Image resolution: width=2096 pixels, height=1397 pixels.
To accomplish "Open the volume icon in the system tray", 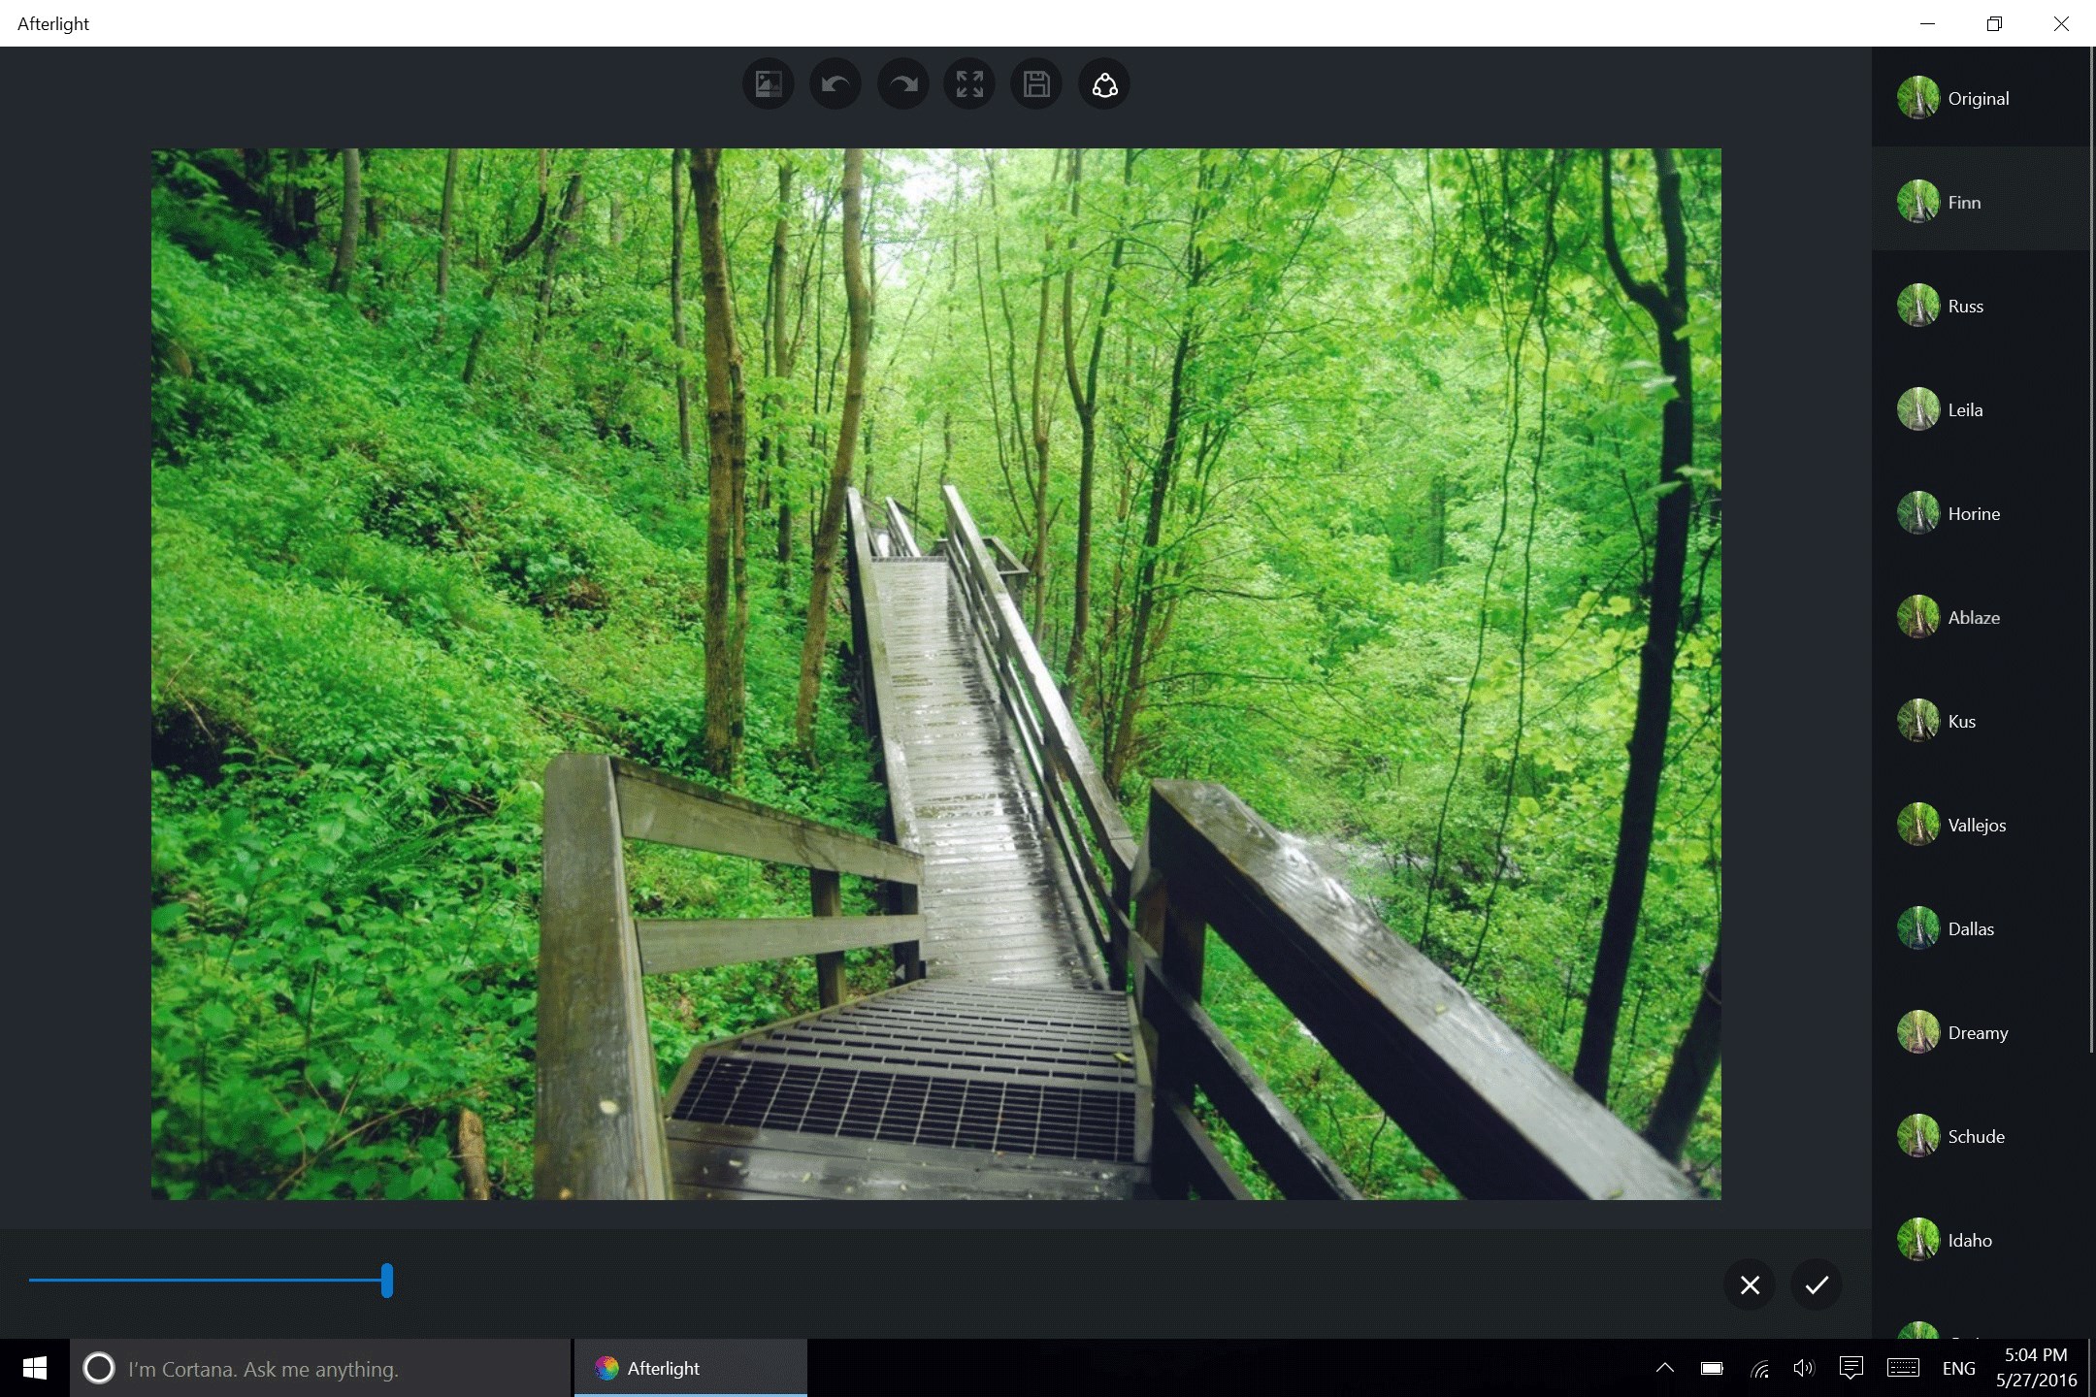I will pos(1803,1368).
